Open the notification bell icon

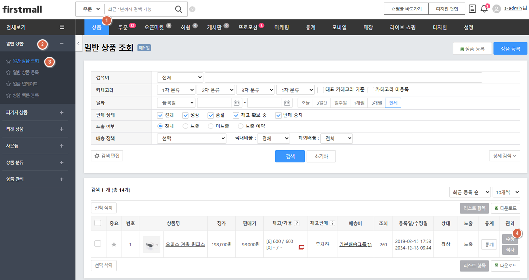pos(484,9)
